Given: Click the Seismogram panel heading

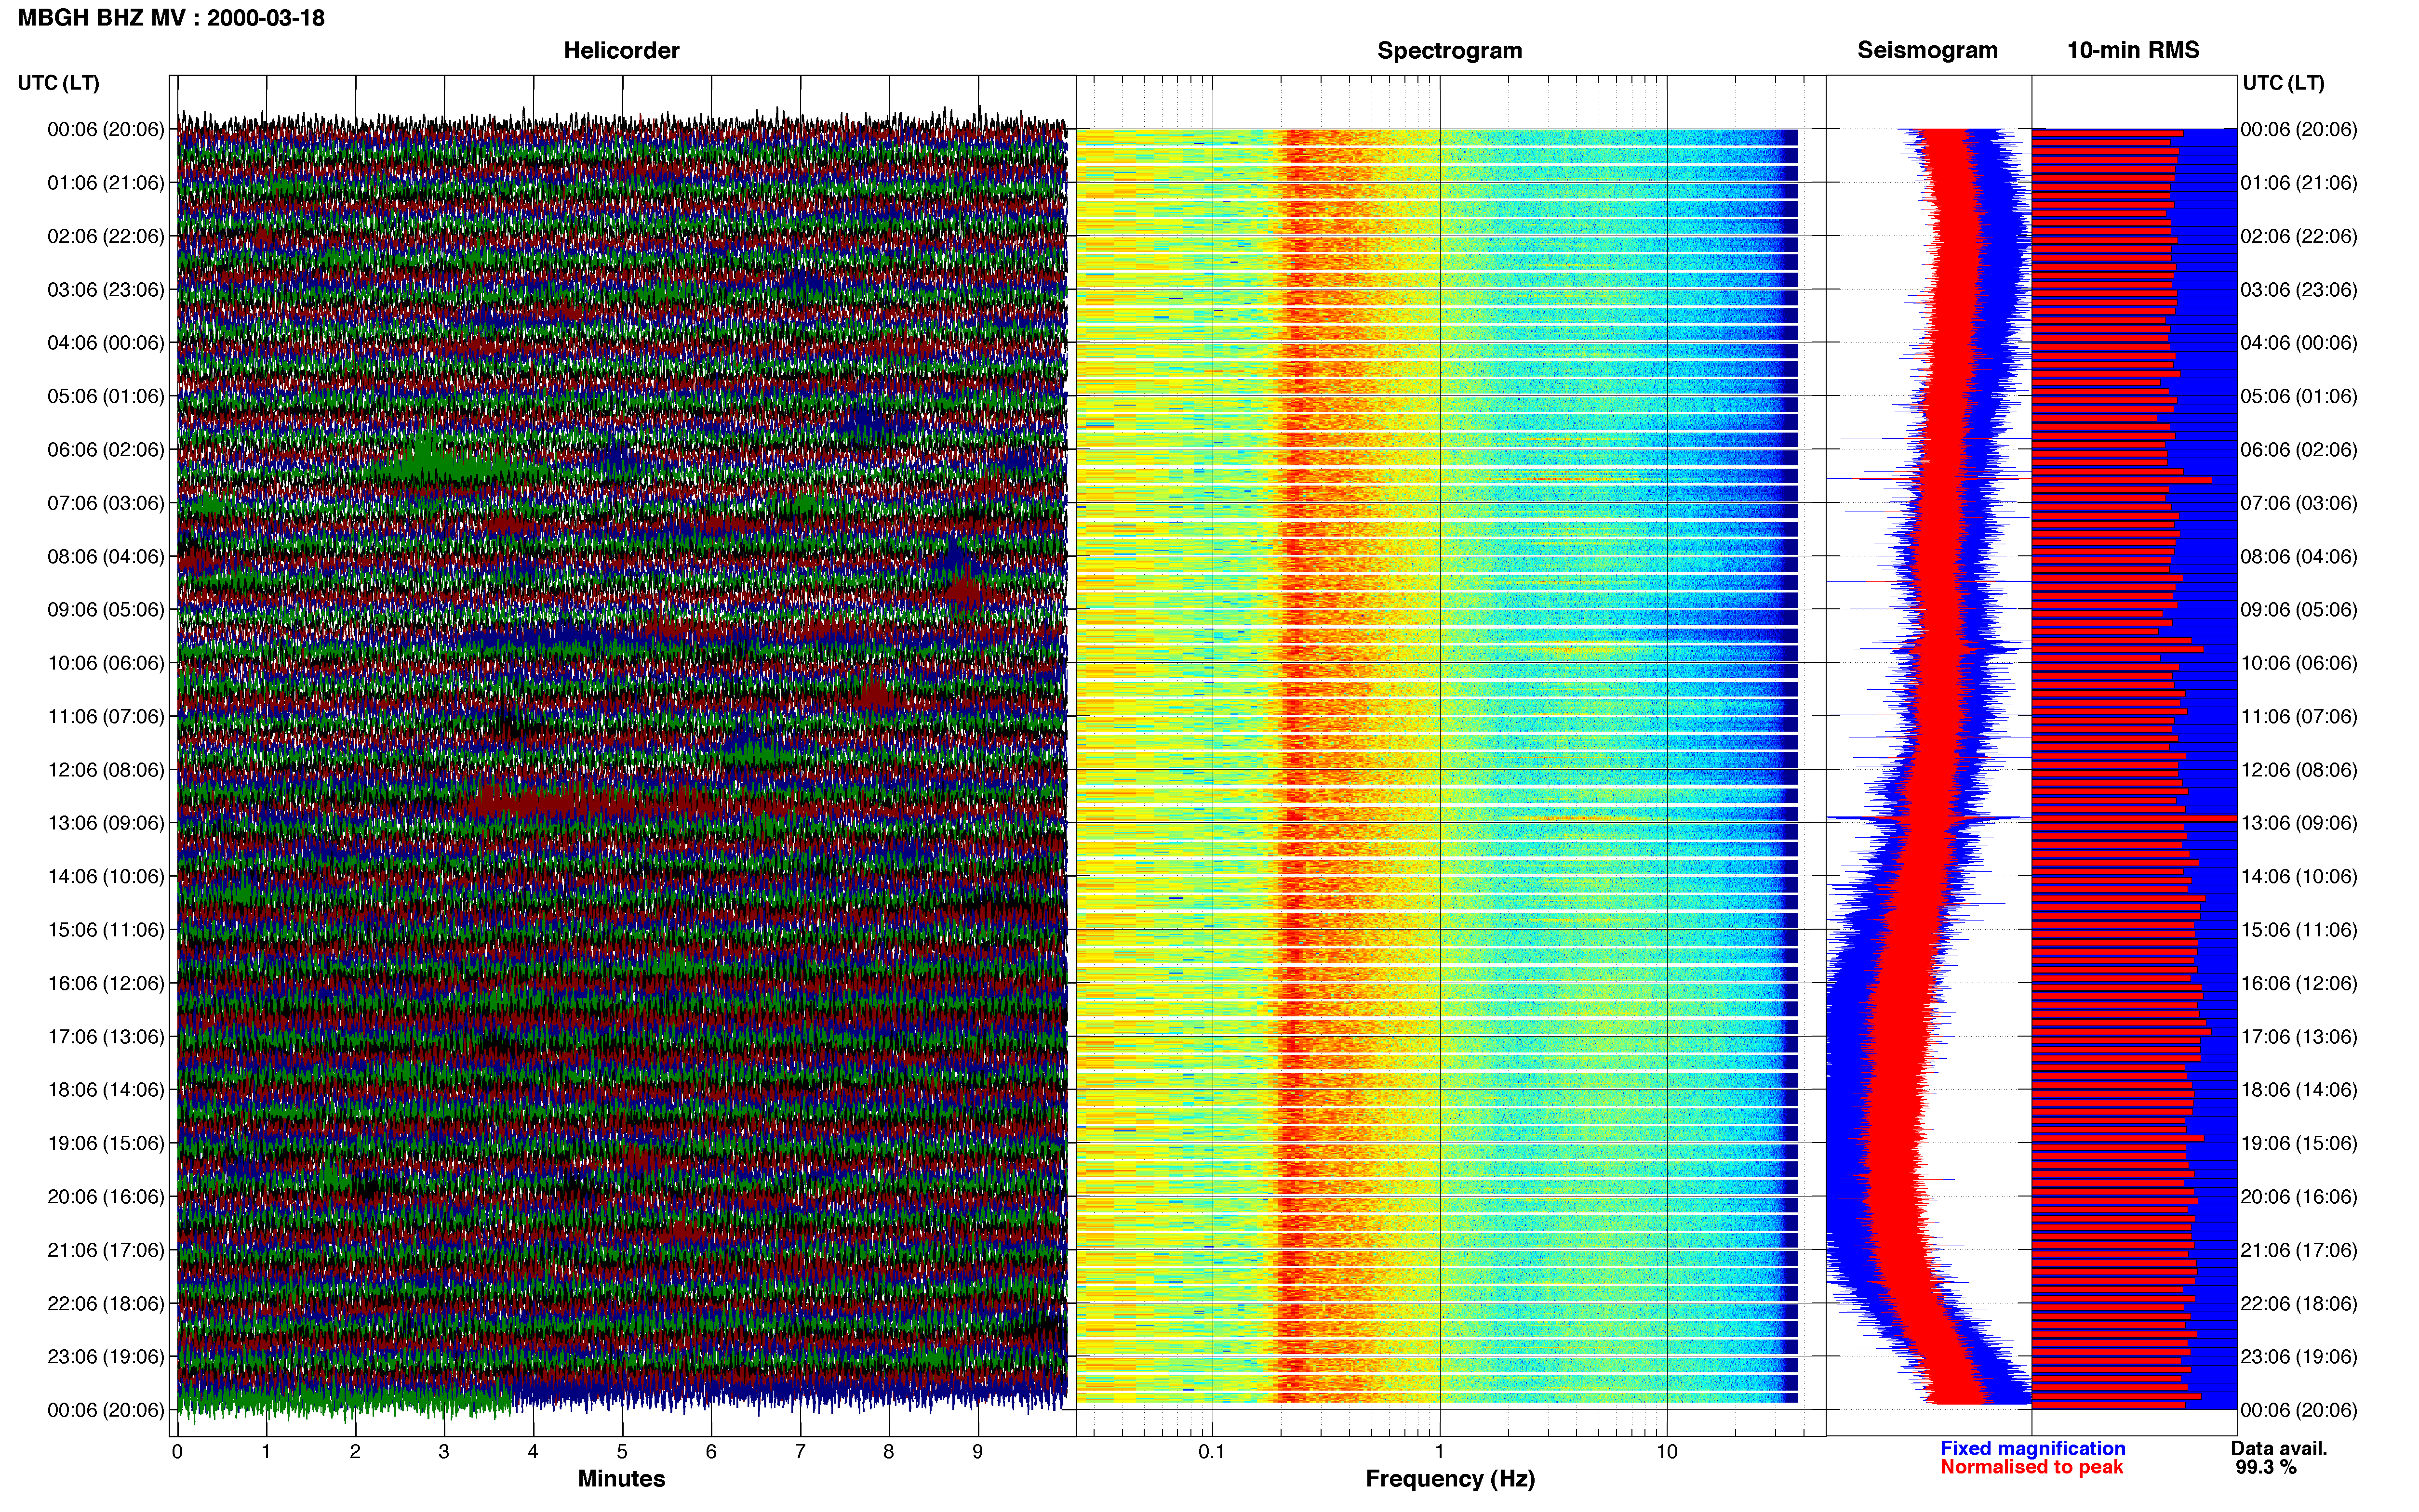Looking at the screenshot, I should (x=1927, y=50).
